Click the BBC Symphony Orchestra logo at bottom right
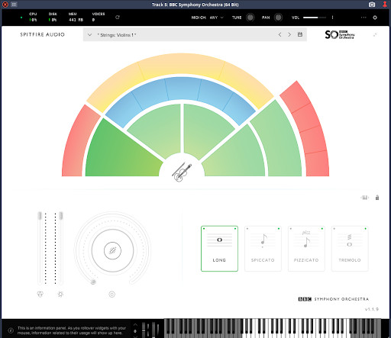The image size is (391, 338). tap(334, 299)
